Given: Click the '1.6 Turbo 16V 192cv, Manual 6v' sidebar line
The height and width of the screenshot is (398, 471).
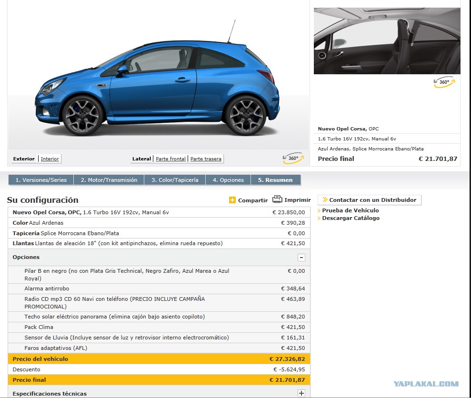Looking at the screenshot, I should tap(357, 139).
